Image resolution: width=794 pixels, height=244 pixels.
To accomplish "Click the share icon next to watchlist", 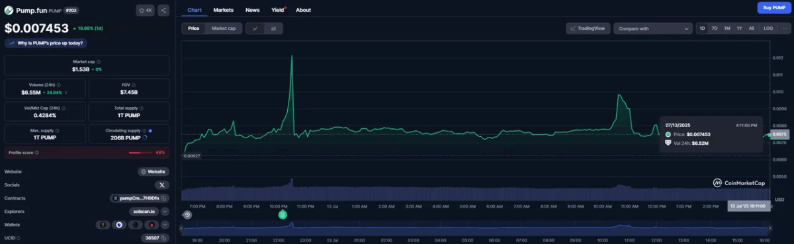I will [163, 11].
